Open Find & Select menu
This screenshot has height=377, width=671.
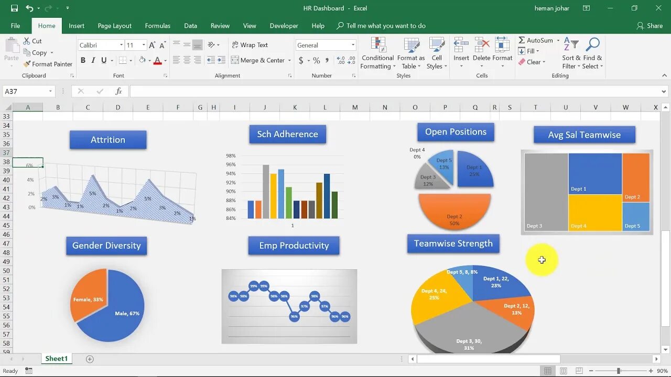tap(593, 53)
